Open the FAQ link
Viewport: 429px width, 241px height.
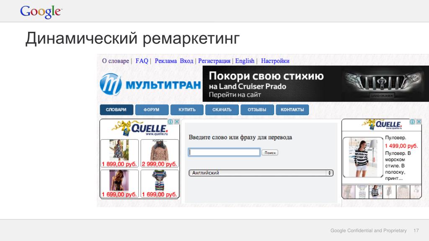(x=142, y=61)
